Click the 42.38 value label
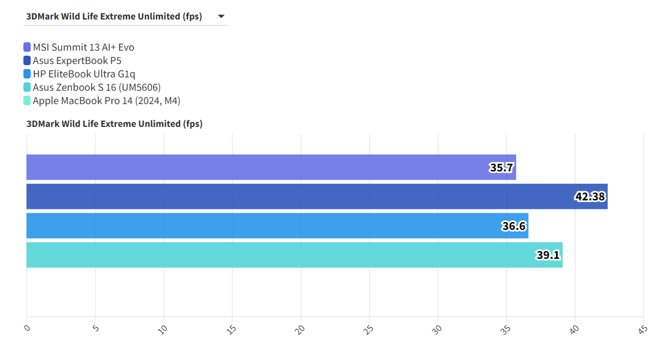This screenshot has width=670, height=344. (x=590, y=196)
